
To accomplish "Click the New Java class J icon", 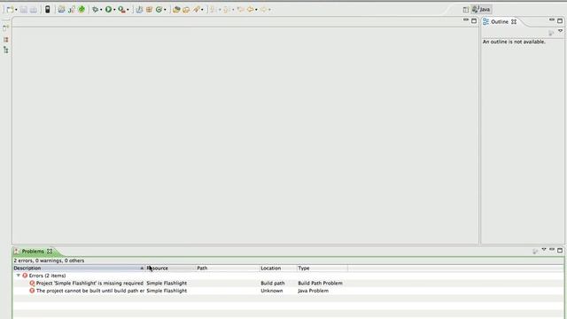I will [72, 10].
